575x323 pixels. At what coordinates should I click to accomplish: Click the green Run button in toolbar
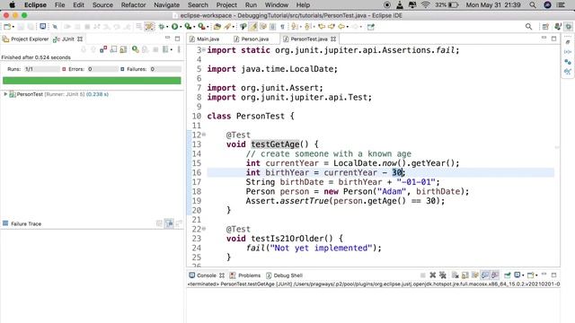174,27
